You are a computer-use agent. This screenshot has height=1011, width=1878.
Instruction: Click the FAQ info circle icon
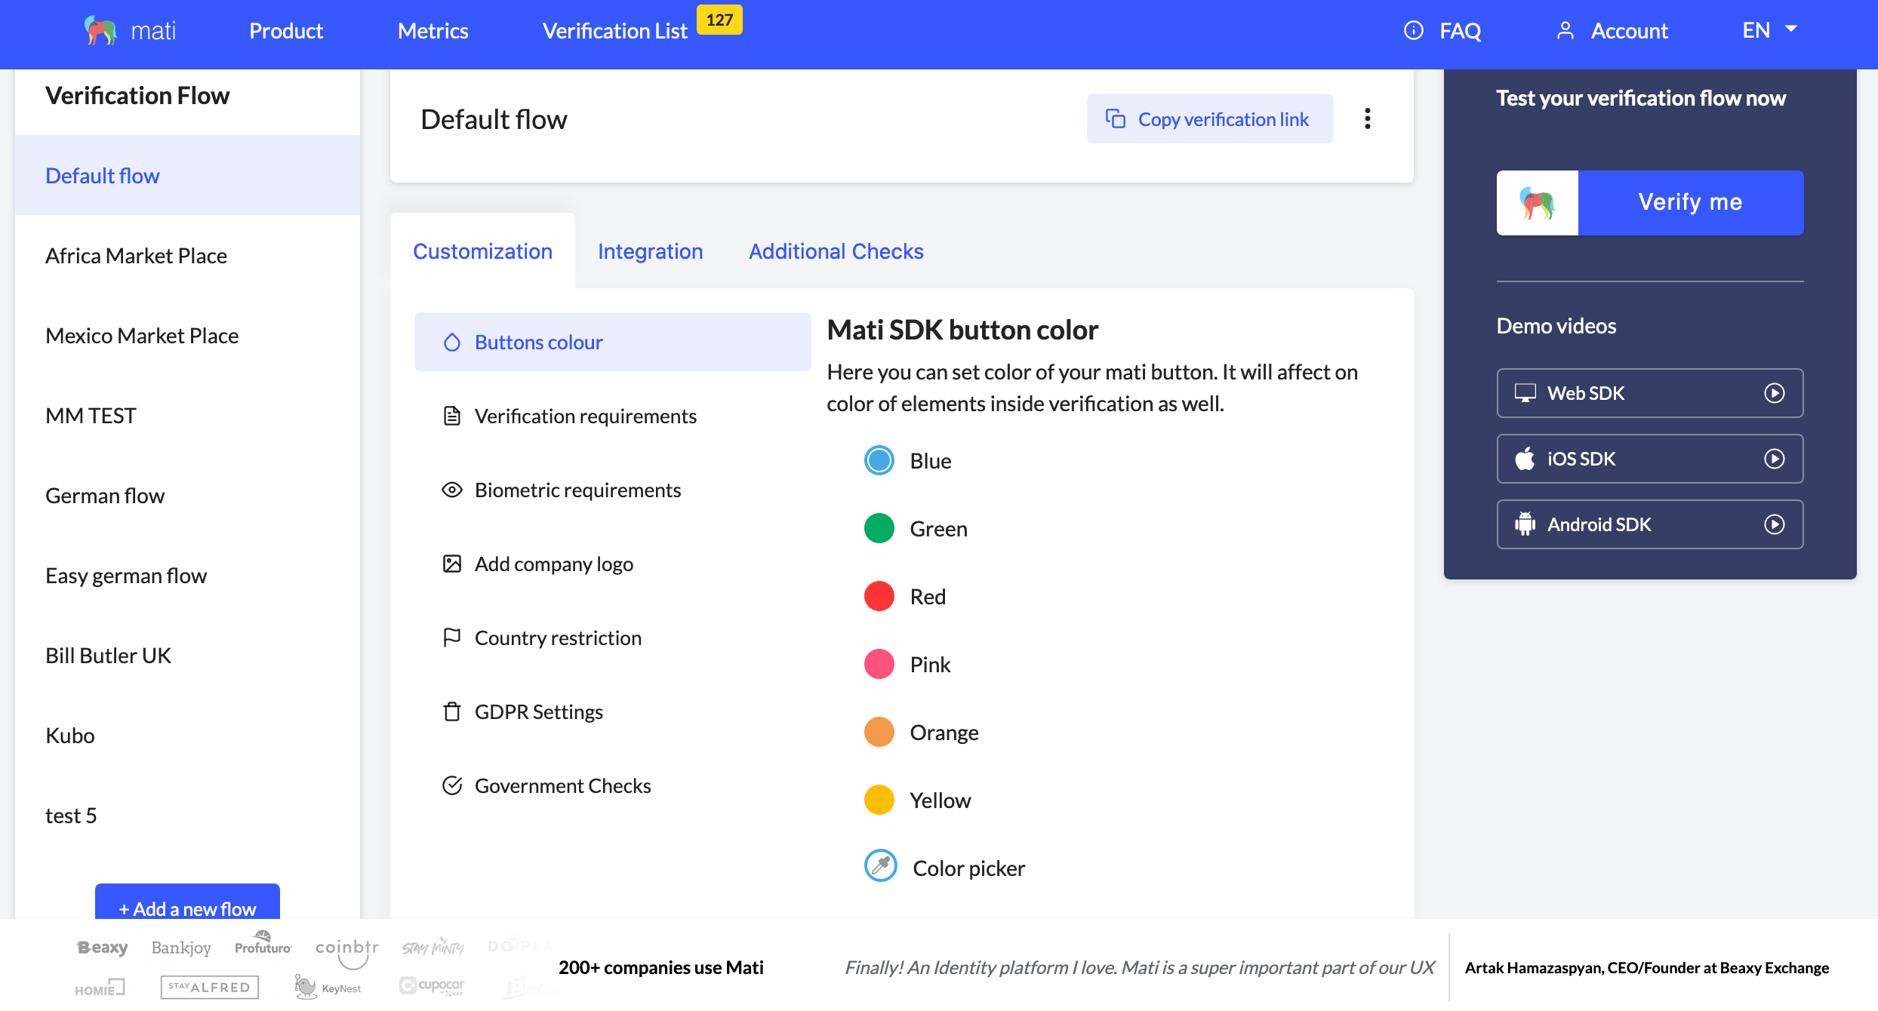[x=1413, y=31]
